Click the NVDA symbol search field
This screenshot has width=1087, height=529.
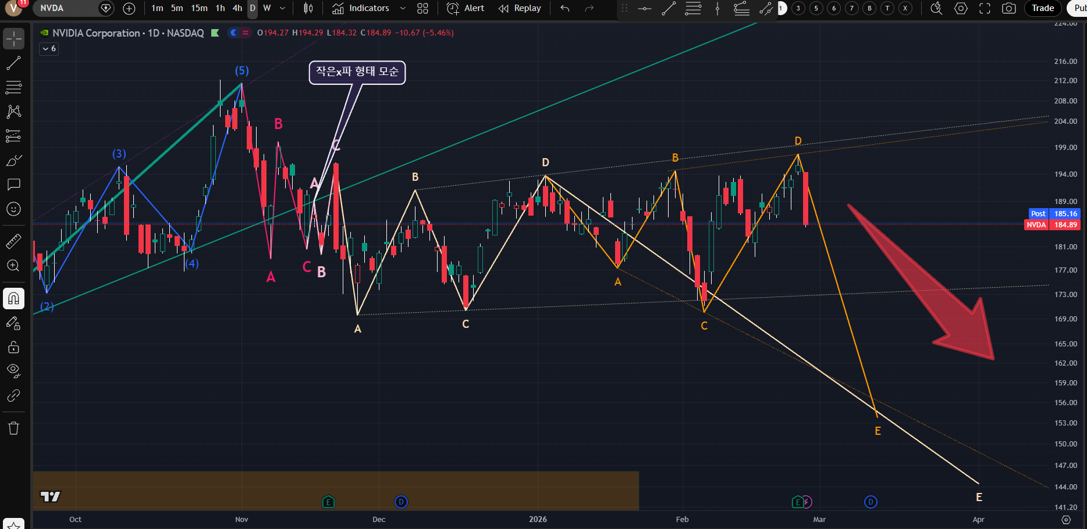[64, 8]
